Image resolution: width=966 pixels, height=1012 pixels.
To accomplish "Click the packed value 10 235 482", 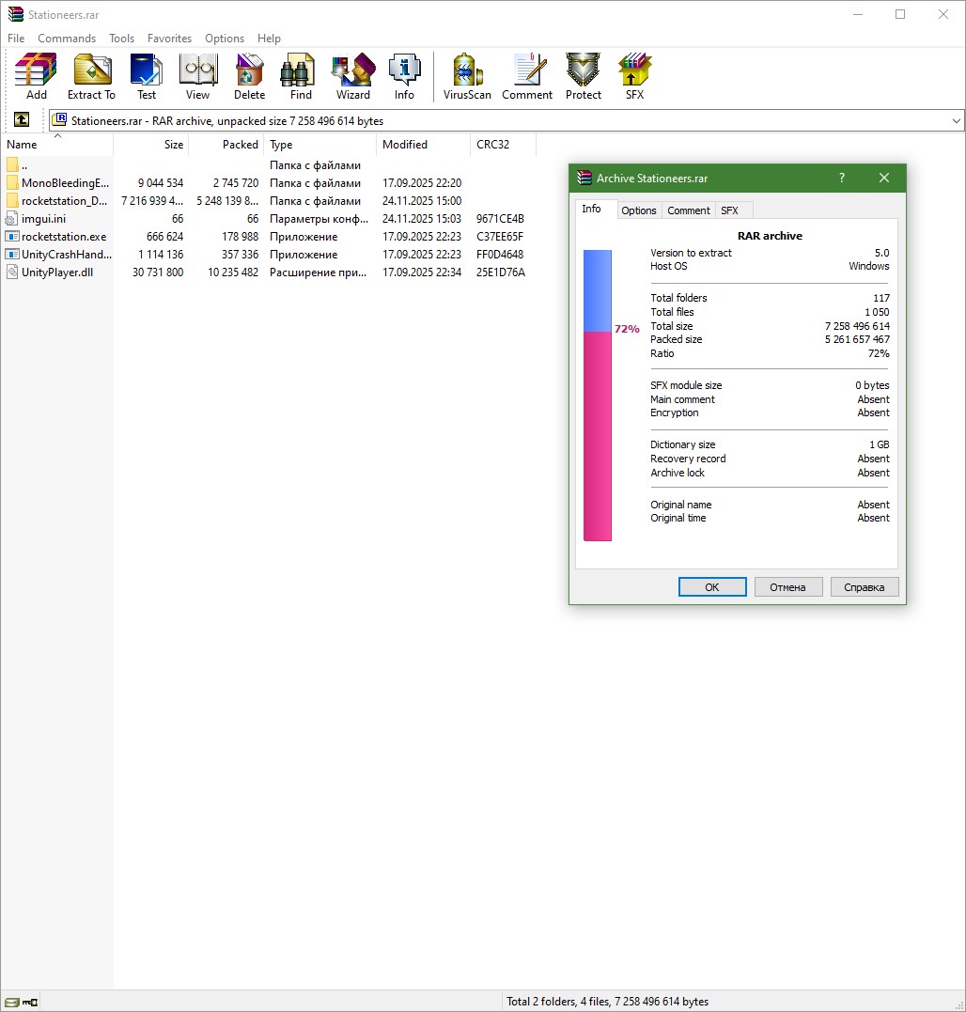I will click(x=233, y=272).
